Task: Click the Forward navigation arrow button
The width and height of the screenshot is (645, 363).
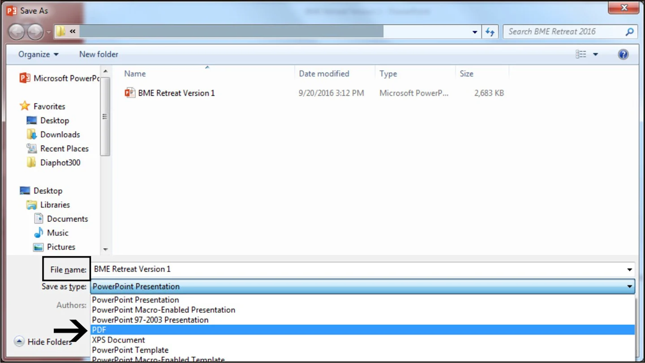Action: (35, 32)
